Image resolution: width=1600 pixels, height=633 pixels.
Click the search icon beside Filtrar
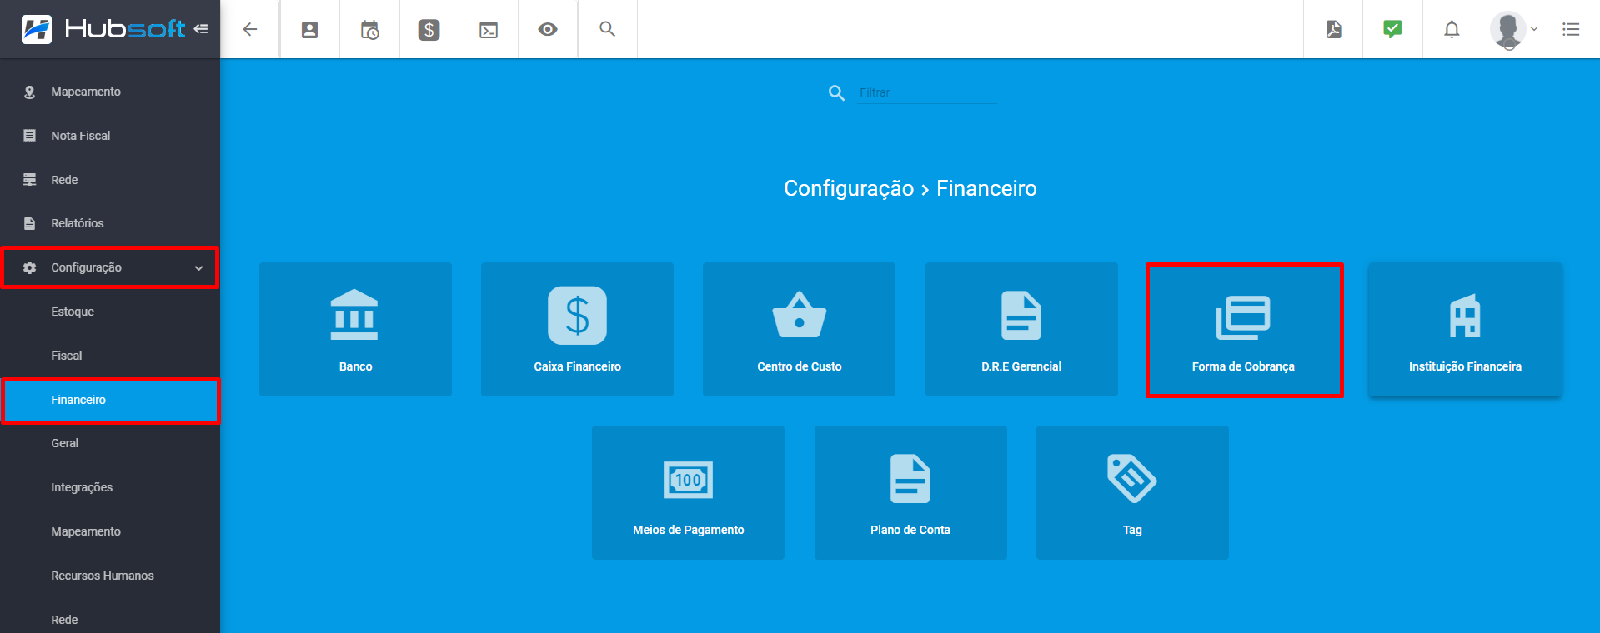tap(836, 92)
